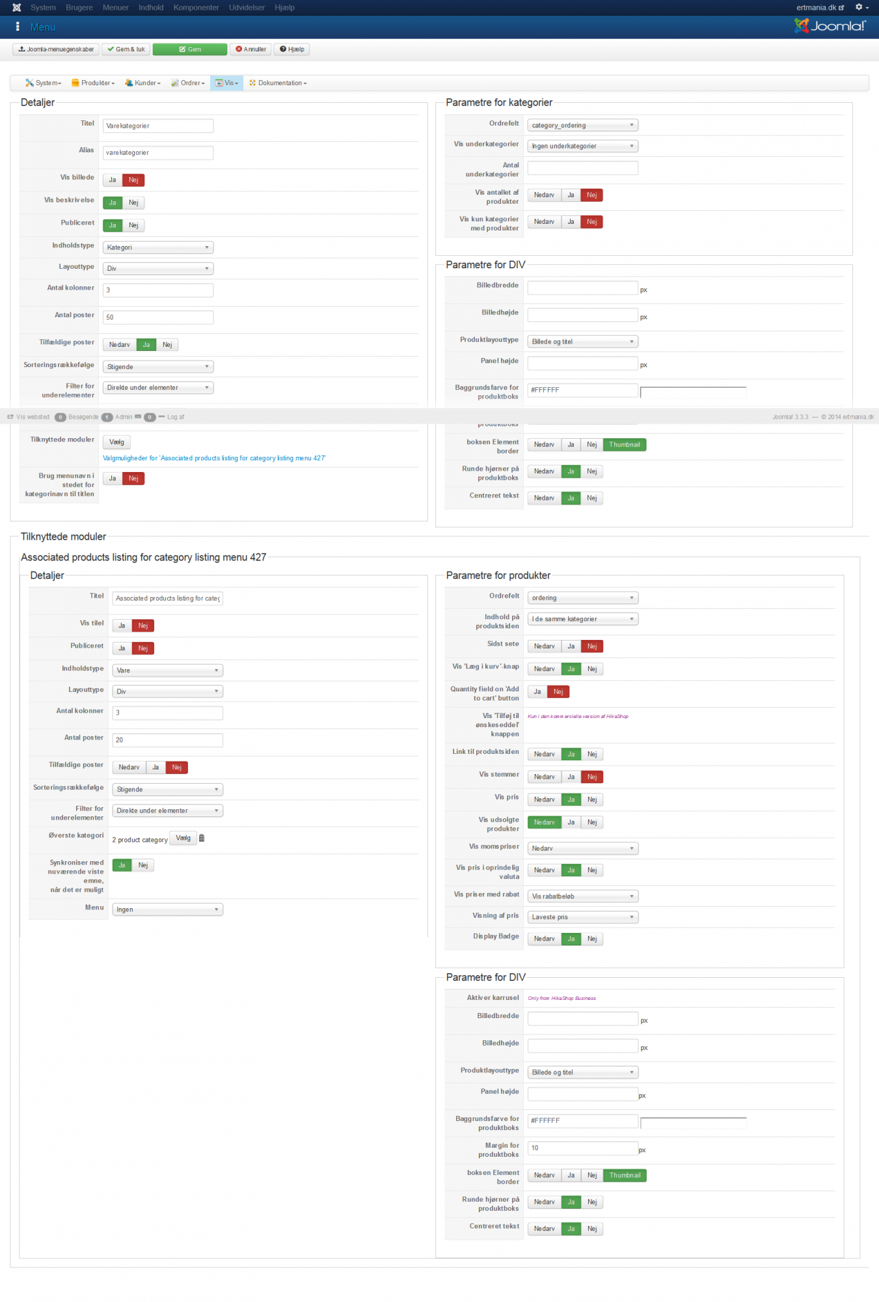Screen dimensions: 879x1302
Task: Open the Vis menu in the HikaShop toolbar
Action: pos(227,83)
